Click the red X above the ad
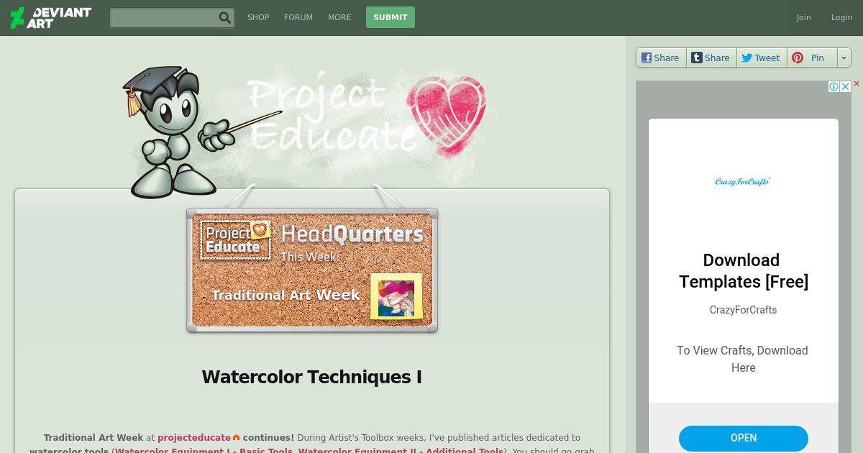This screenshot has height=453, width=863. point(857,83)
